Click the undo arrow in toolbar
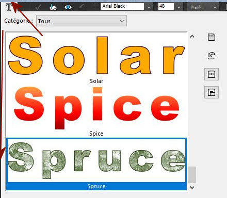Image resolution: width=227 pixels, height=198 pixels. point(83,7)
